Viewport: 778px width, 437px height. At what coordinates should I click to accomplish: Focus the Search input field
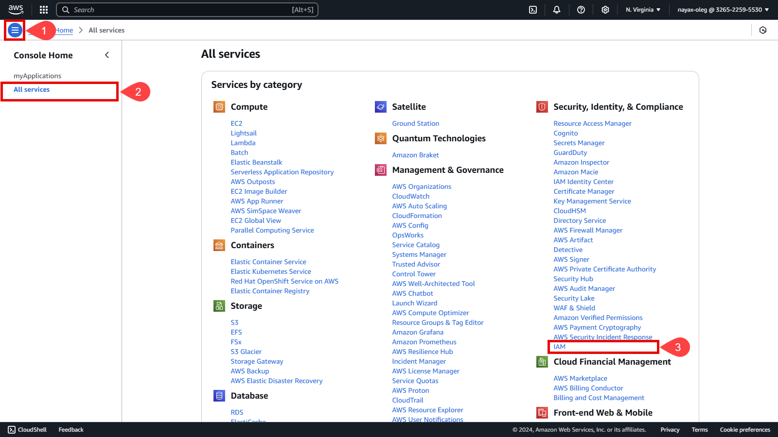click(187, 10)
